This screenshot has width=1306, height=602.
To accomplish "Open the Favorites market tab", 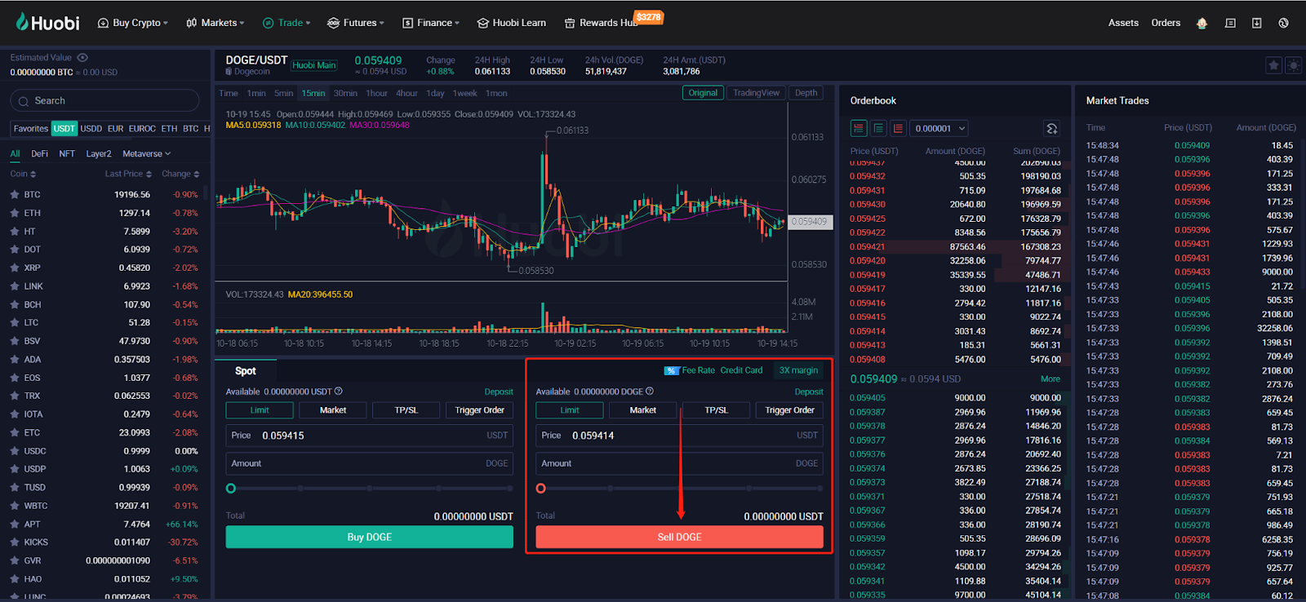I will [x=31, y=129].
